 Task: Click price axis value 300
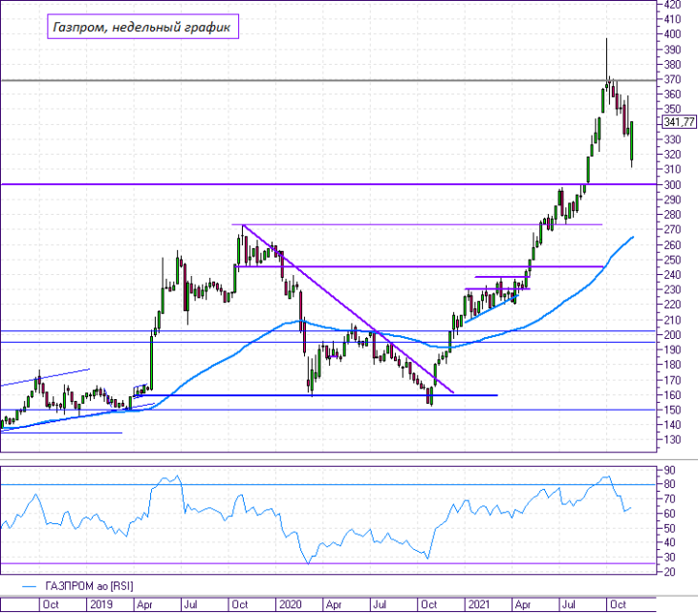672,185
